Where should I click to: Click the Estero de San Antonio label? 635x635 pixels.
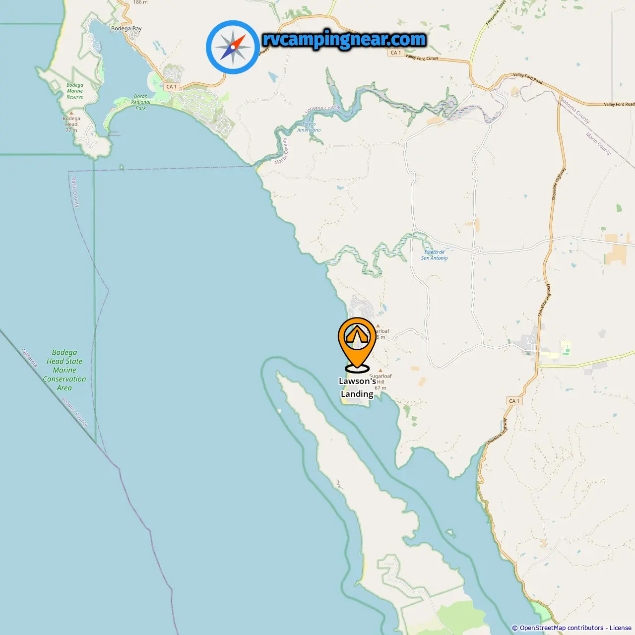[435, 255]
